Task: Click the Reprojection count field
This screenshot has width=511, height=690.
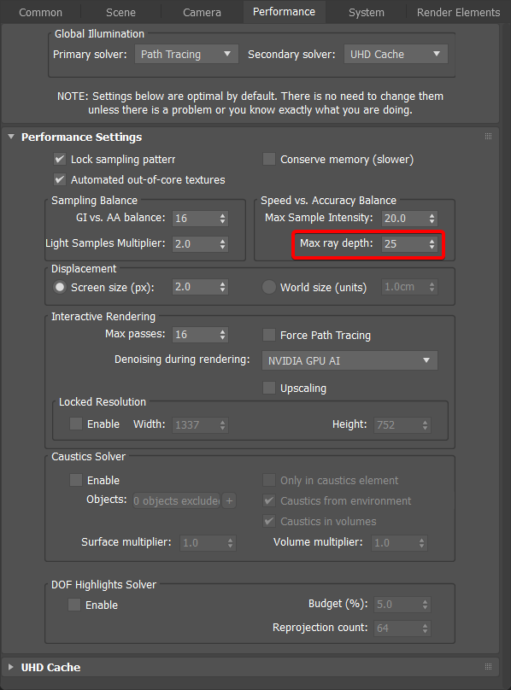Action: [396, 628]
